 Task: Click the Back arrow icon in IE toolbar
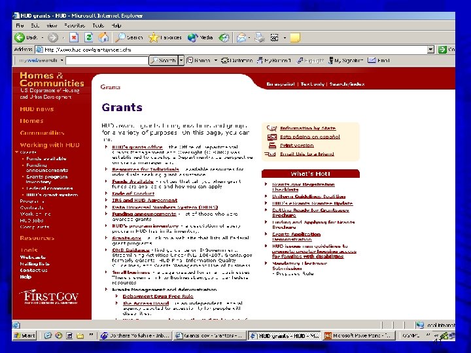coord(20,37)
